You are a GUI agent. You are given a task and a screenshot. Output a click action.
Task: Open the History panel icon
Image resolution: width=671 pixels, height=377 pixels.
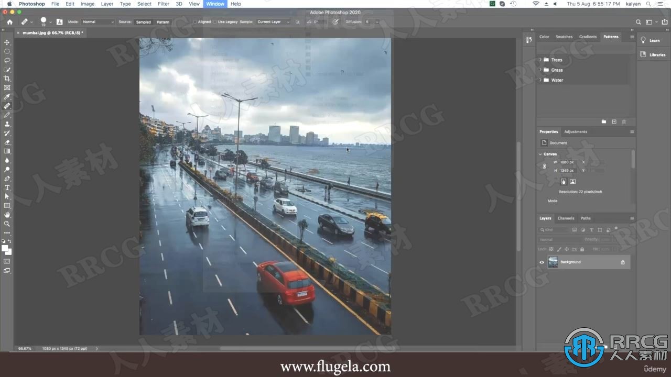click(529, 40)
